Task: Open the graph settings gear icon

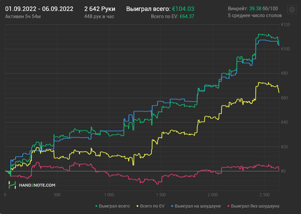Action: 292,9
